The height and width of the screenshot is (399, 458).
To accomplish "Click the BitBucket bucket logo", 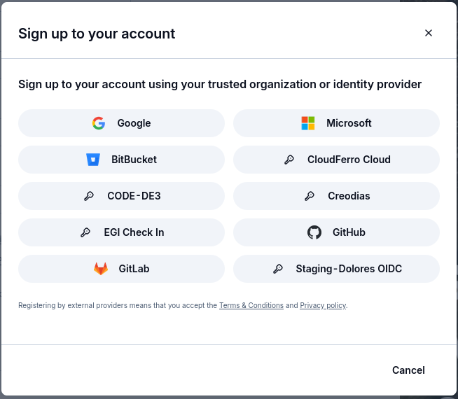I will tap(93, 160).
